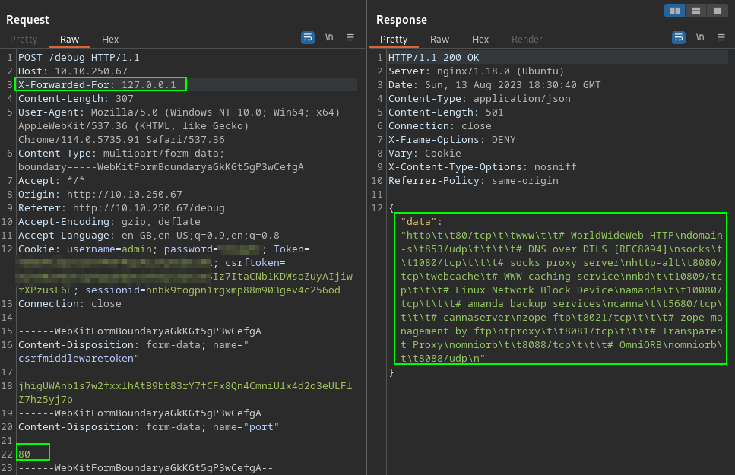This screenshot has width=735, height=475.
Task: Switch Request view to Raw tab
Action: pyautogui.click(x=69, y=40)
